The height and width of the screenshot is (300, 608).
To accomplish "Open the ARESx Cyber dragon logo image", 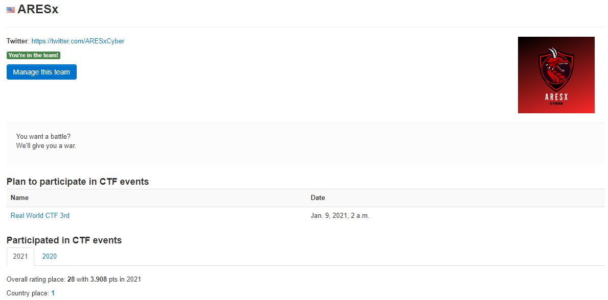I will click(x=556, y=75).
